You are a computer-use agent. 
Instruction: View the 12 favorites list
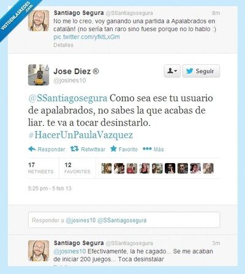(77, 168)
